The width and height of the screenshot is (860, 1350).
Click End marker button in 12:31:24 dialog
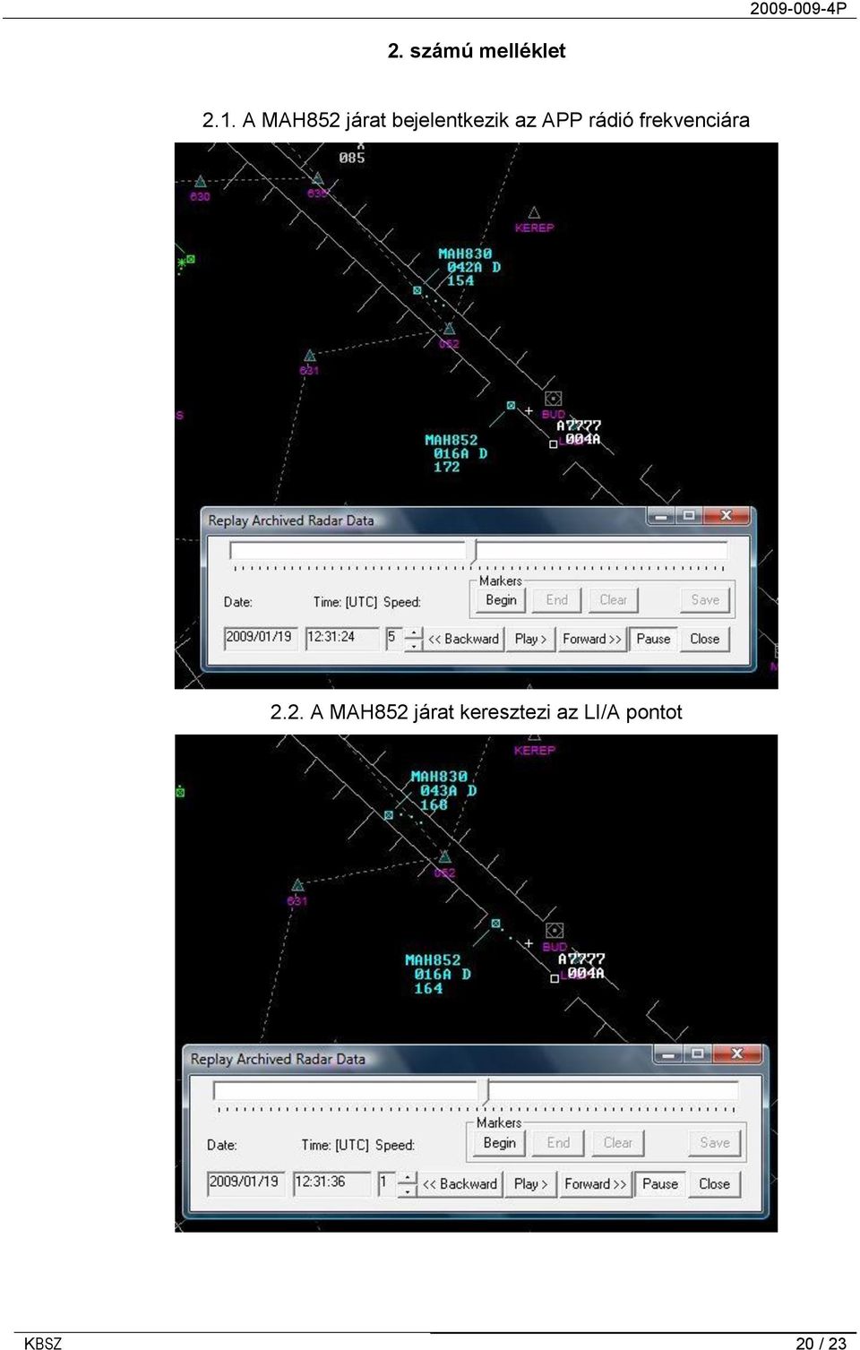(x=557, y=600)
